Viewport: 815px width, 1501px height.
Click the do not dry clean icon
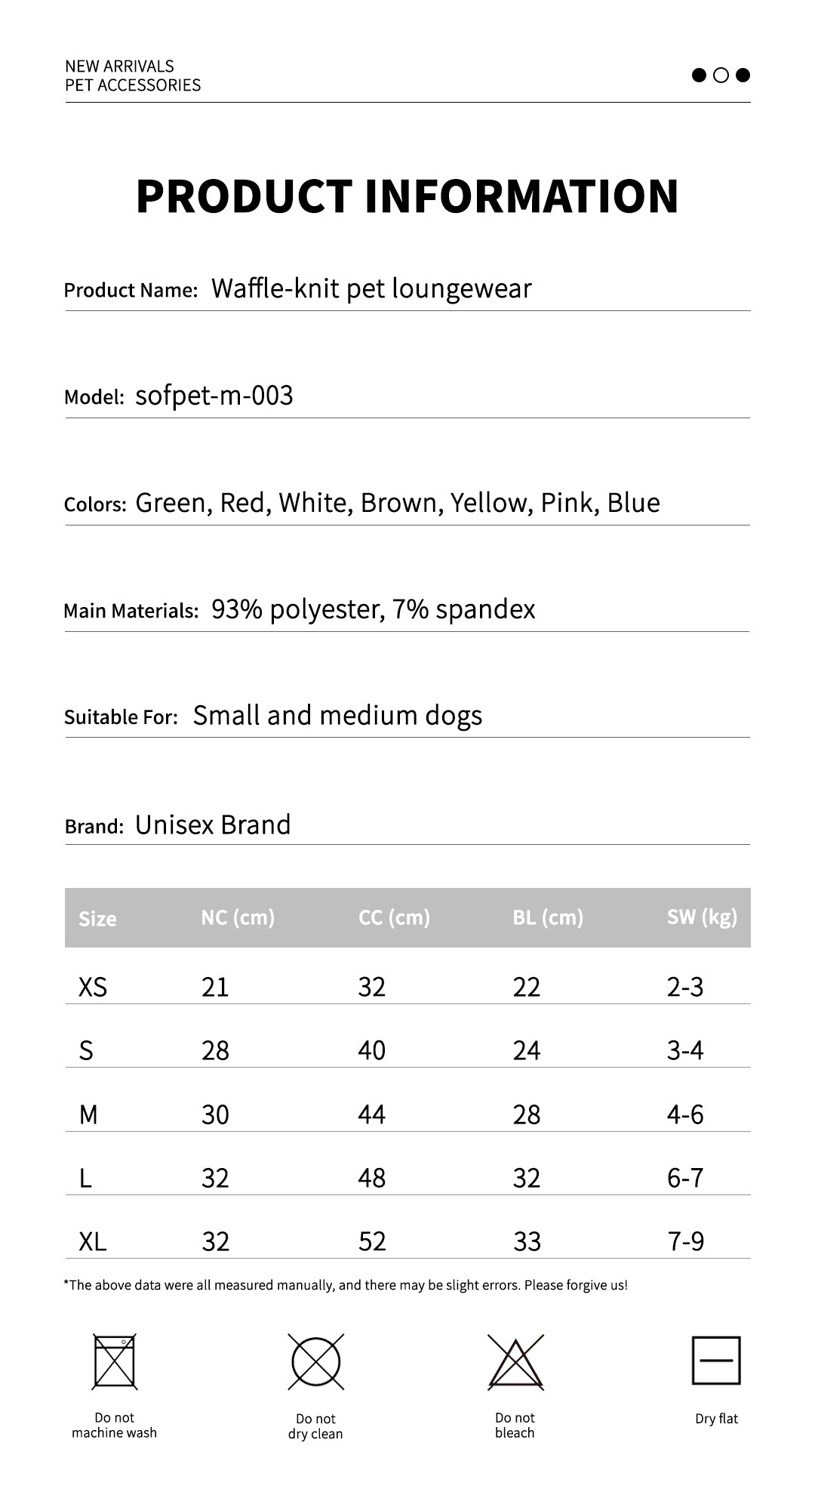315,1361
